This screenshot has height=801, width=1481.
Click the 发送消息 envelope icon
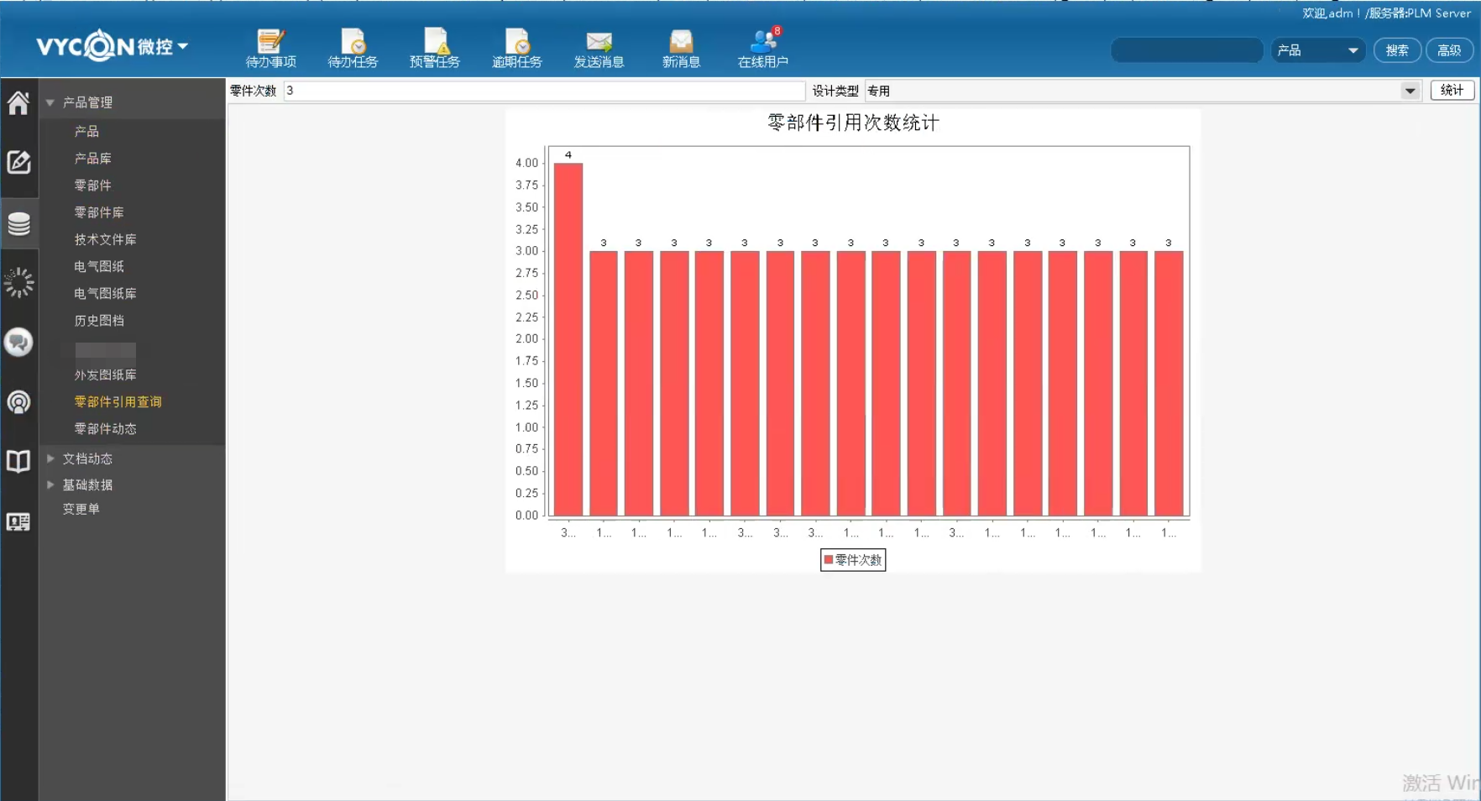pos(599,48)
